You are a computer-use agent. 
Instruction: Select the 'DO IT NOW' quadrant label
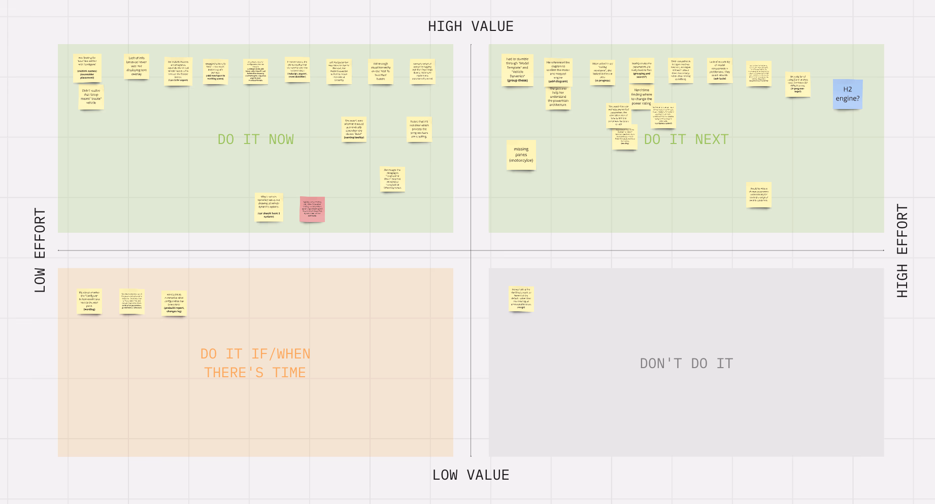(x=255, y=139)
